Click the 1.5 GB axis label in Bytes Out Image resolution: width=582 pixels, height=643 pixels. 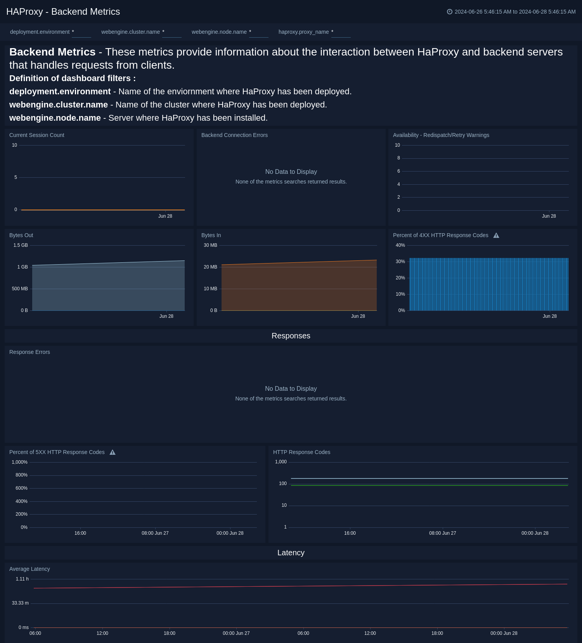[x=21, y=245]
